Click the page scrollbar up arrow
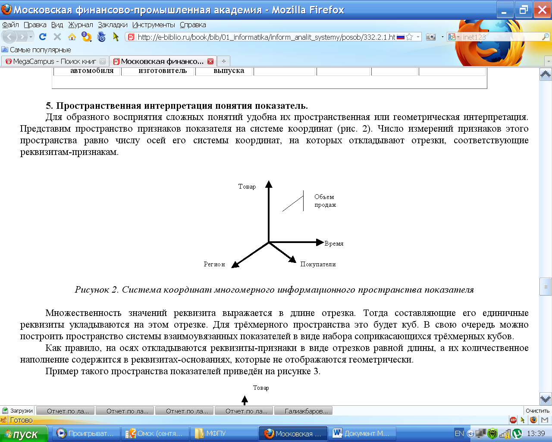552x442 pixels. pos(546,75)
